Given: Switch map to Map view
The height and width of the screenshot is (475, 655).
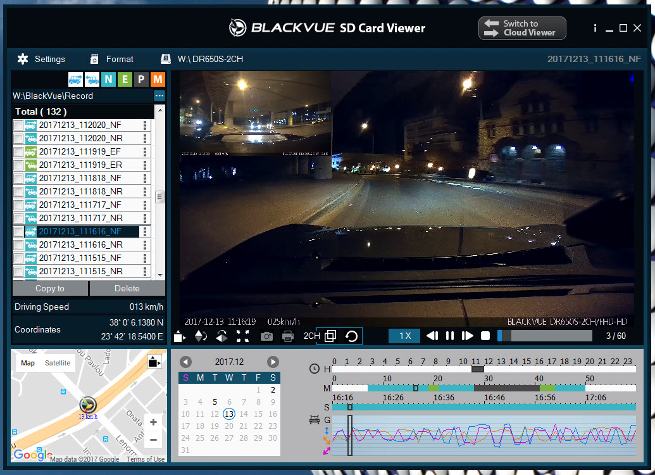Looking at the screenshot, I should (x=28, y=363).
